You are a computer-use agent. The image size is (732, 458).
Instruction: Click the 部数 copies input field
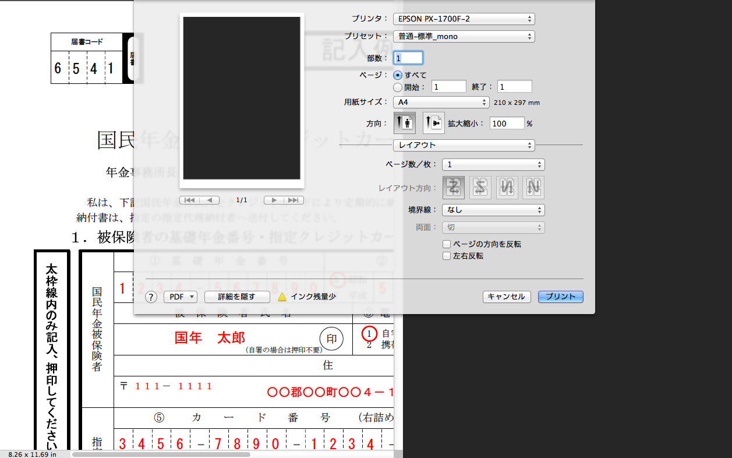pos(409,58)
